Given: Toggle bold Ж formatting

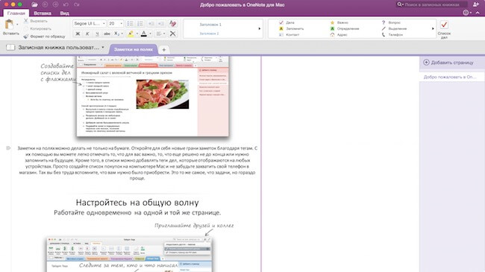Looking at the screenshot, I should [78, 34].
